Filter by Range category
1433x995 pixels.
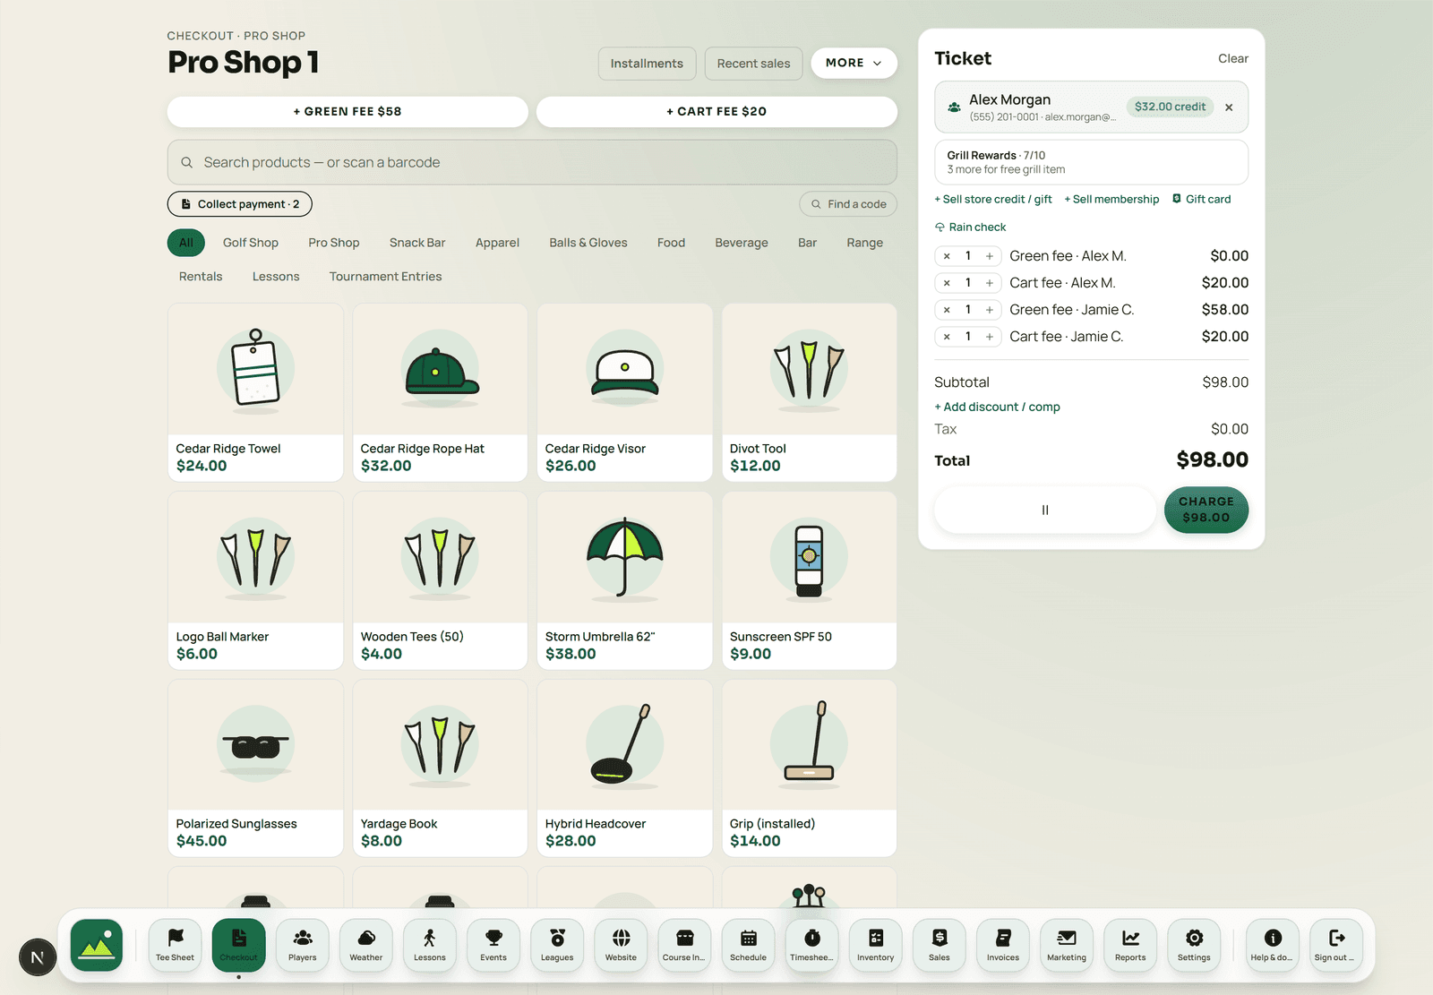865,243
